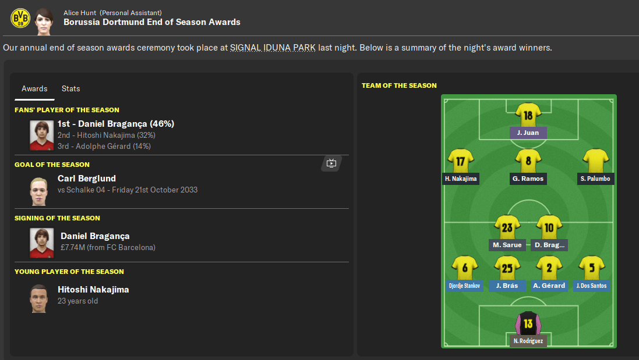Viewport: 639px width, 360px height.
Task: Select G. Ramos's number 8 shirt
Action: 528,161
